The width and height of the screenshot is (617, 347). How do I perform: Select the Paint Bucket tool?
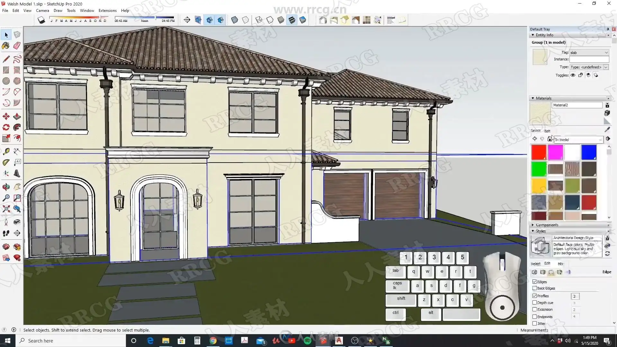6,46
